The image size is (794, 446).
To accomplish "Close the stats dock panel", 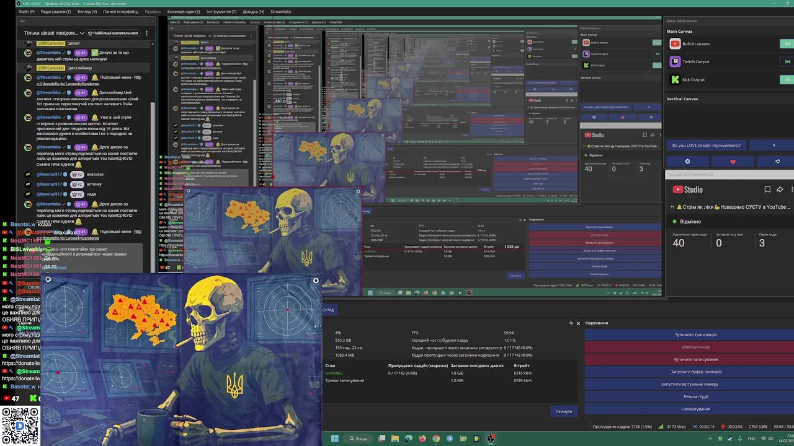I will coord(578,323).
